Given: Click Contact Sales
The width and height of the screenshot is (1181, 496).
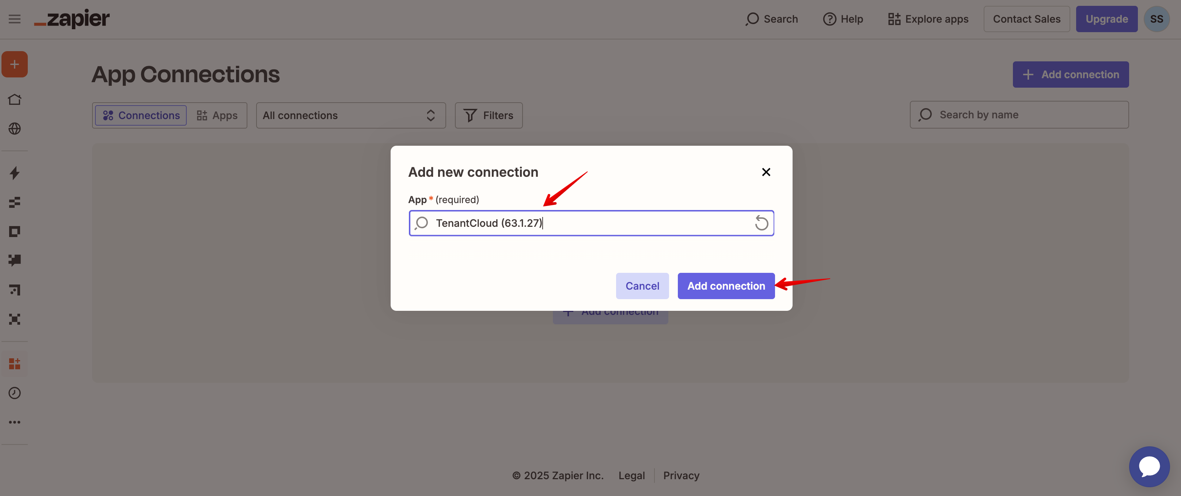Looking at the screenshot, I should click(x=1026, y=19).
